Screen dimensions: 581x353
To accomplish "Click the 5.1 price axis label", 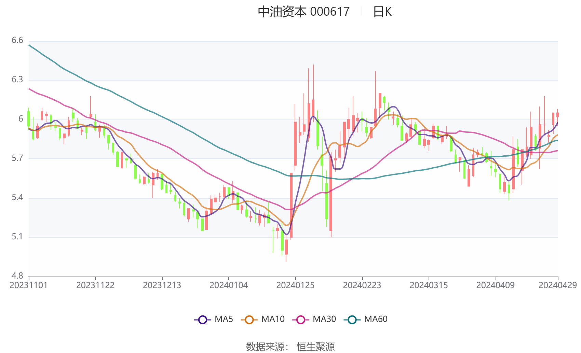I will (x=17, y=237).
